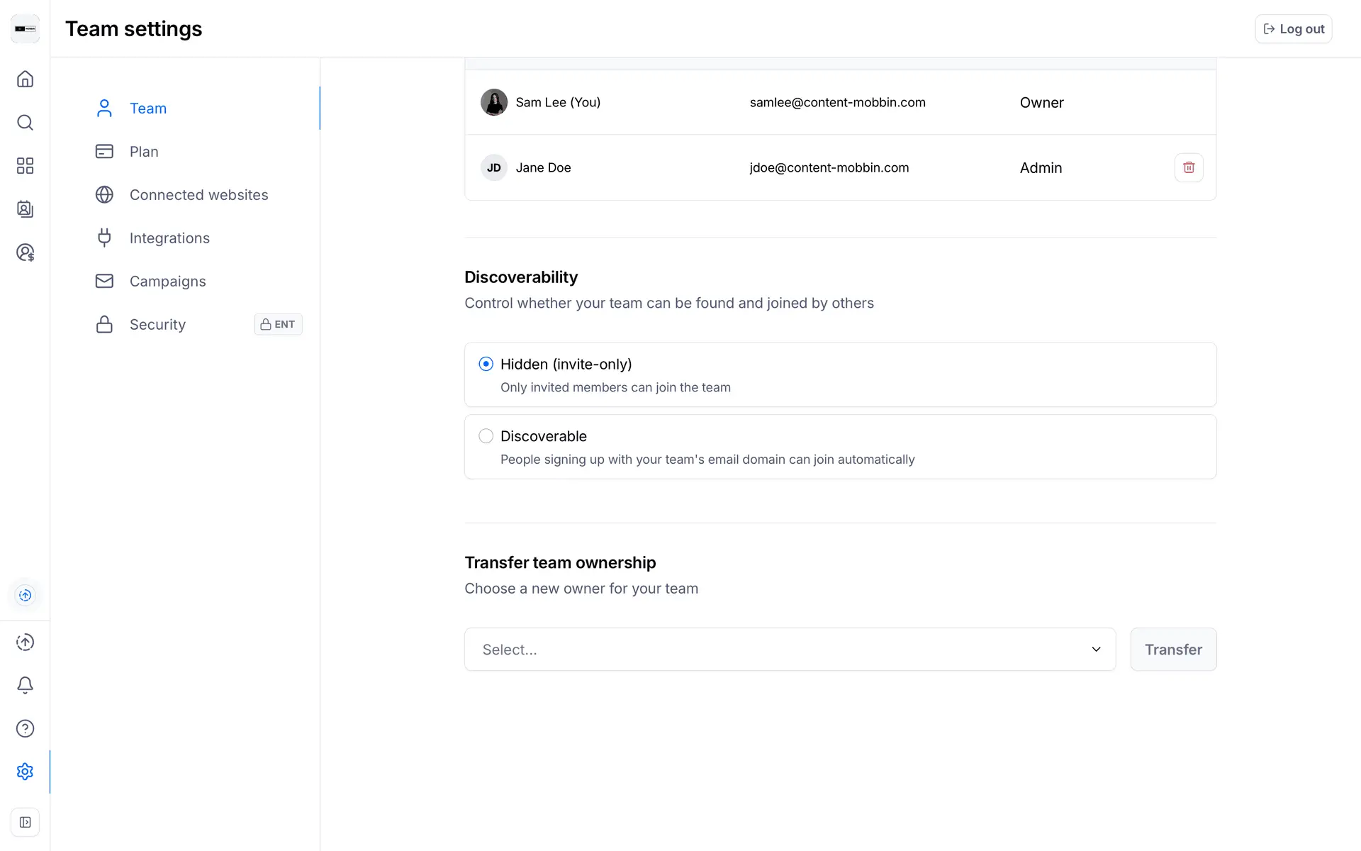Click the home icon in left sidebar
This screenshot has width=1361, height=851.
click(25, 79)
